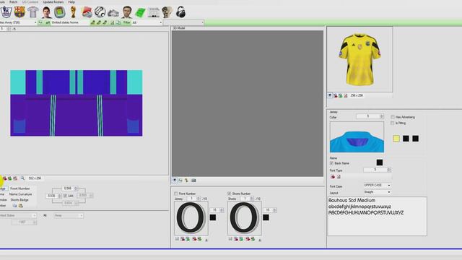Click the red import icon under kit texture
The height and width of the screenshot is (260, 462).
pos(4,178)
